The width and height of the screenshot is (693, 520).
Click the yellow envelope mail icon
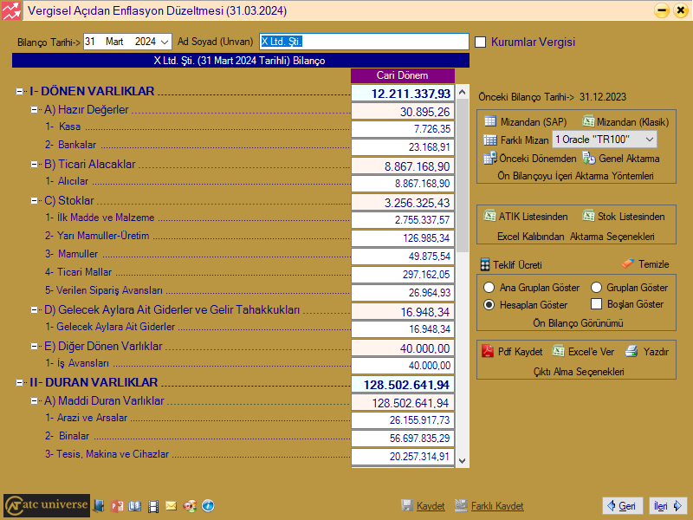171,505
